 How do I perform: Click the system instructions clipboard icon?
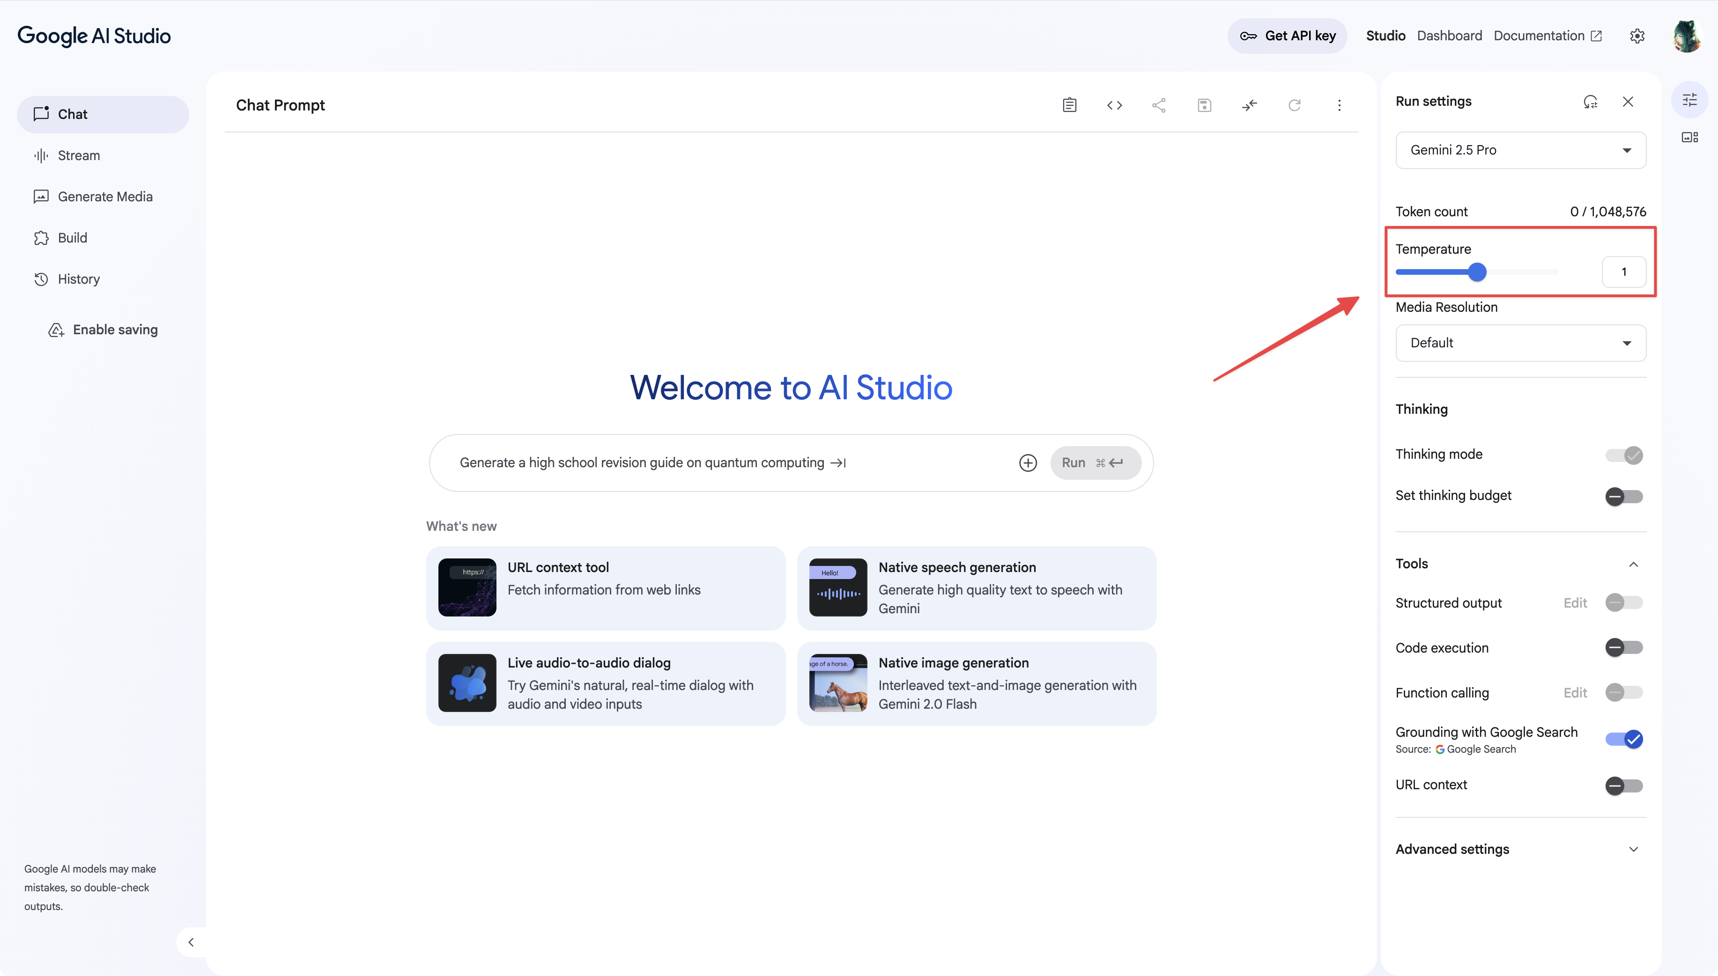coord(1070,105)
